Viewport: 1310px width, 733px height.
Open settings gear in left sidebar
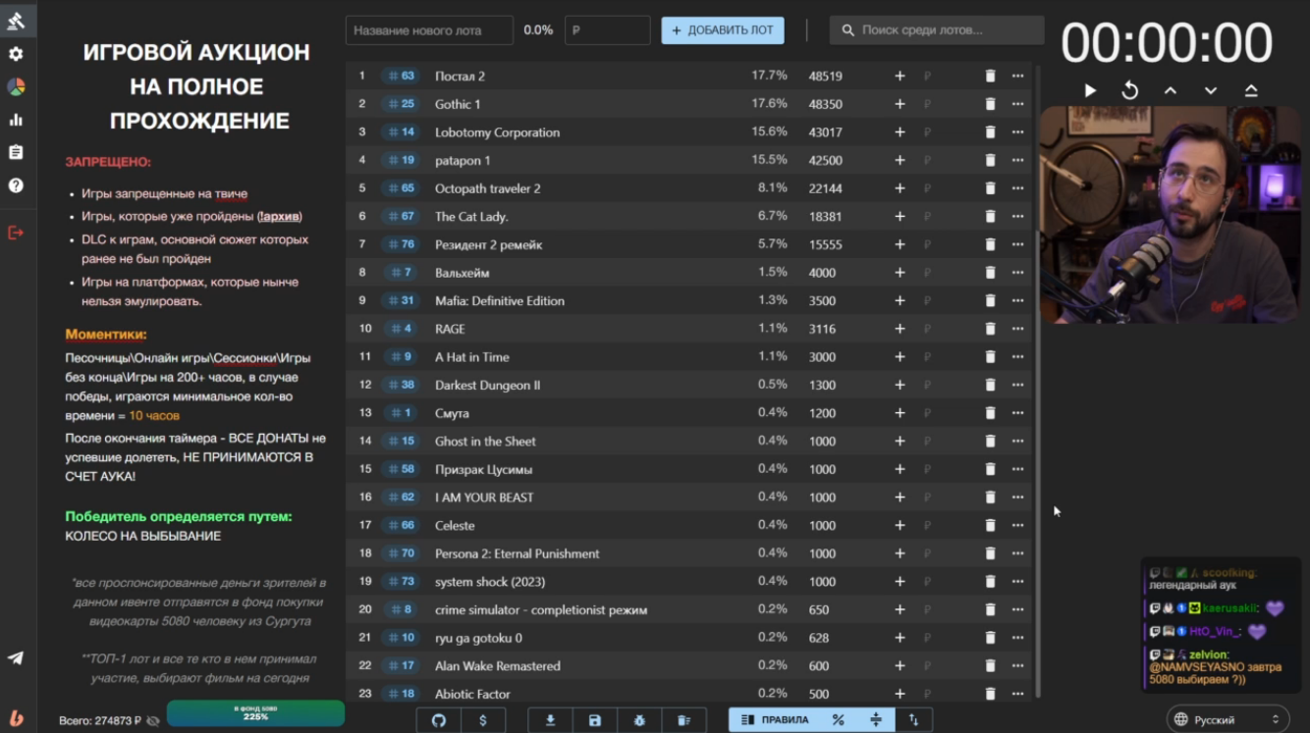[x=16, y=54]
